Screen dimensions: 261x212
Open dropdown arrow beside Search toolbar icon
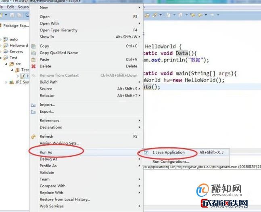click(x=161, y=15)
